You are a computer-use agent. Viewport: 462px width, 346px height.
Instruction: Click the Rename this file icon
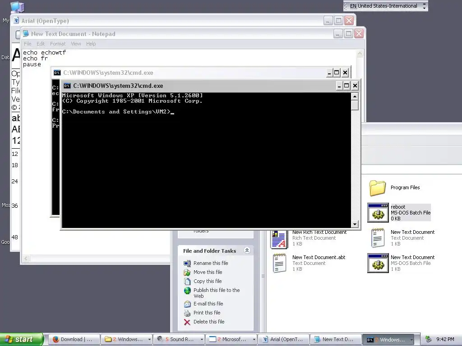click(187, 263)
